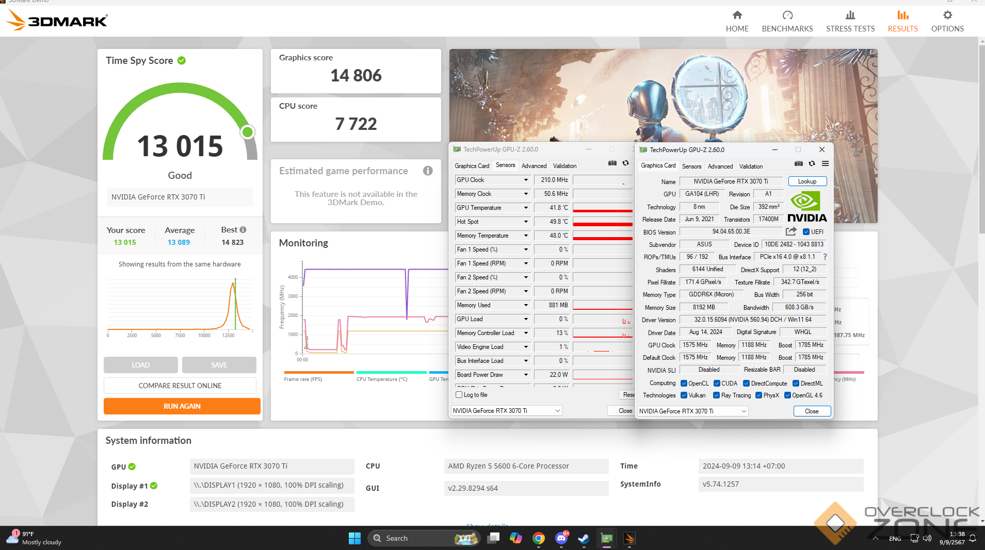Click the GPU-Z screenshot camera icon
This screenshot has width=985, height=550.
[x=798, y=164]
